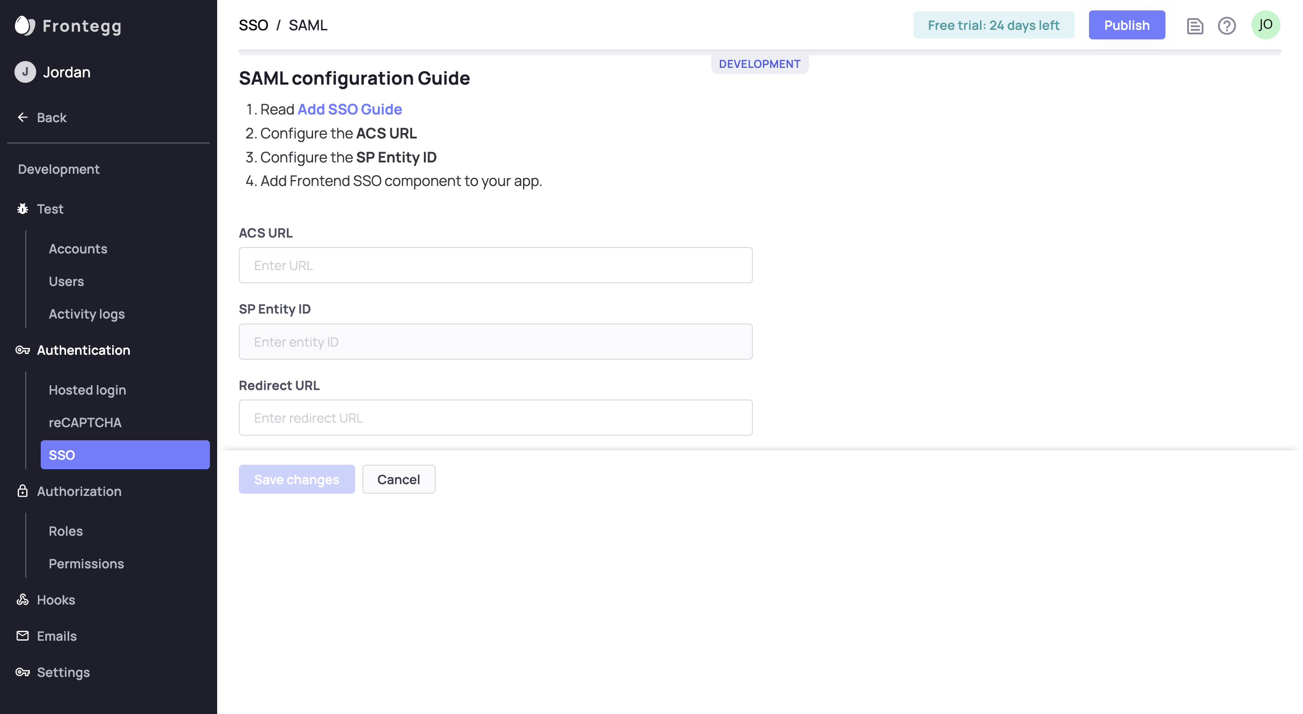Open the help question mark icon
The height and width of the screenshot is (714, 1303).
pos(1227,25)
